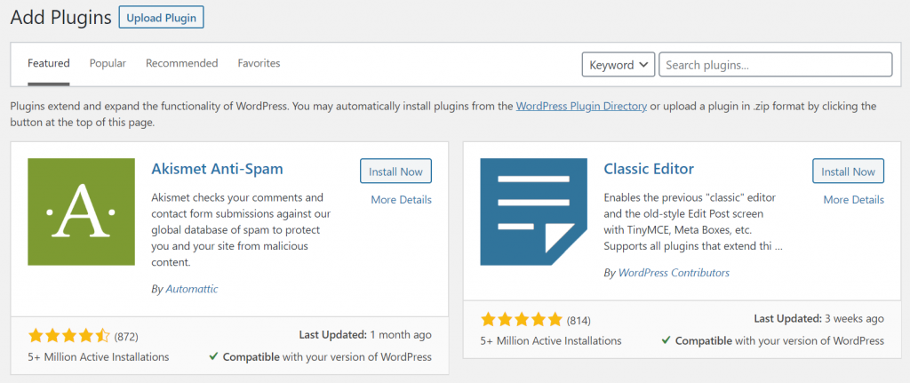Focus the Search plugins input field
The image size is (910, 383).
(x=775, y=65)
